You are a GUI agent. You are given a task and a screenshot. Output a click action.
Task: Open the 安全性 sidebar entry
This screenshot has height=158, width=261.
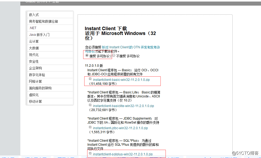point(49,61)
